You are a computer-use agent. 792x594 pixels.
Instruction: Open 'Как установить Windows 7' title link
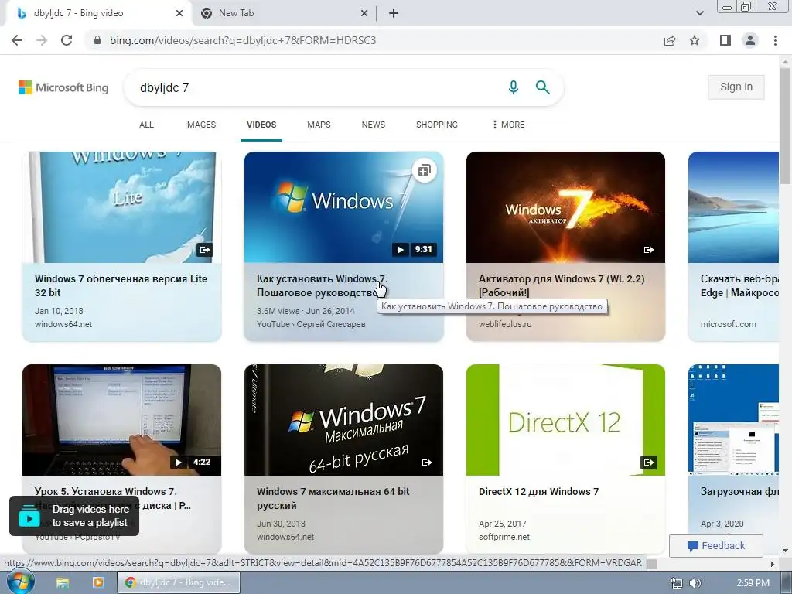point(323,285)
